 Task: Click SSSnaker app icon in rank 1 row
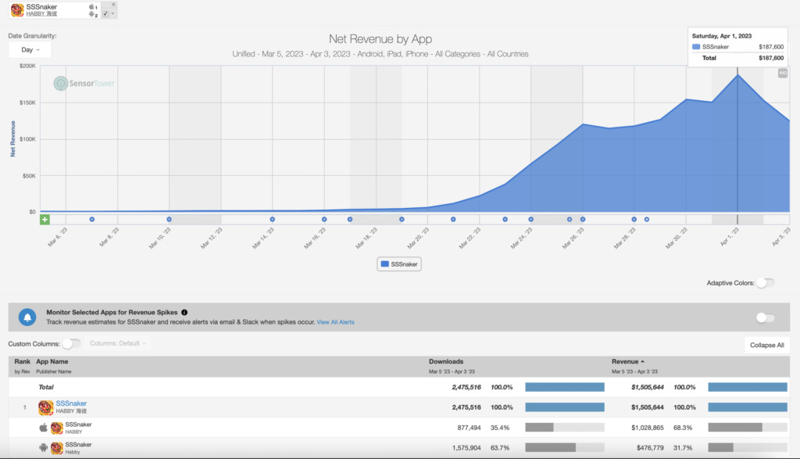(x=45, y=407)
